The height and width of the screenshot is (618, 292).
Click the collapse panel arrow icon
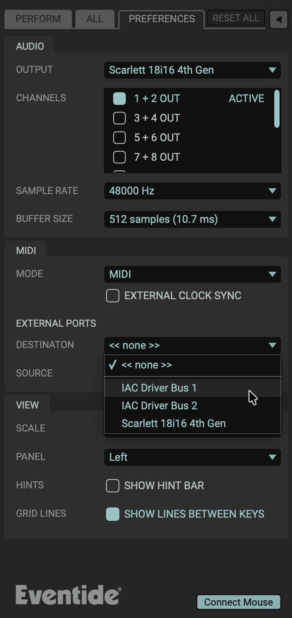[x=279, y=20]
